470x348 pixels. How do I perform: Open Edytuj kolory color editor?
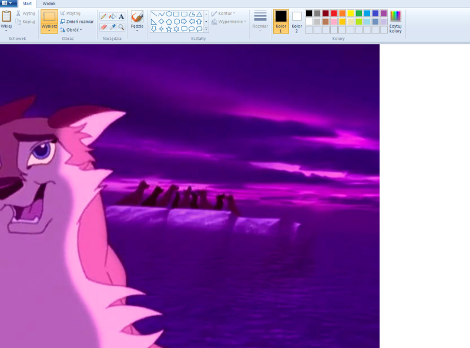pos(395,22)
